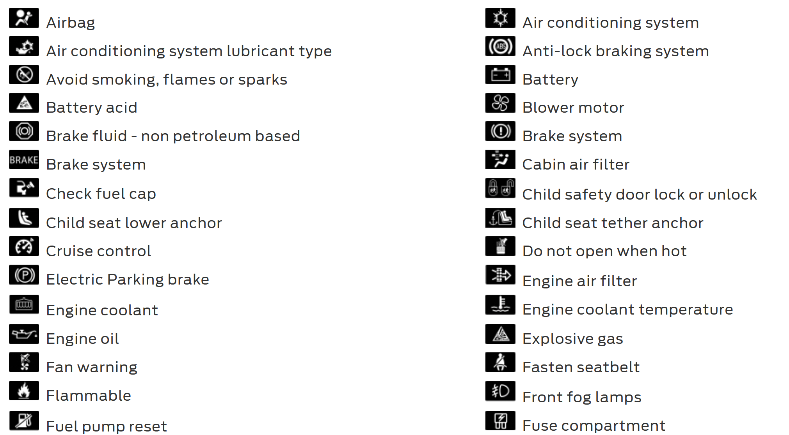Image resolution: width=789 pixels, height=435 pixels.
Task: Click the Child seat tether anchor icon
Action: [500, 218]
